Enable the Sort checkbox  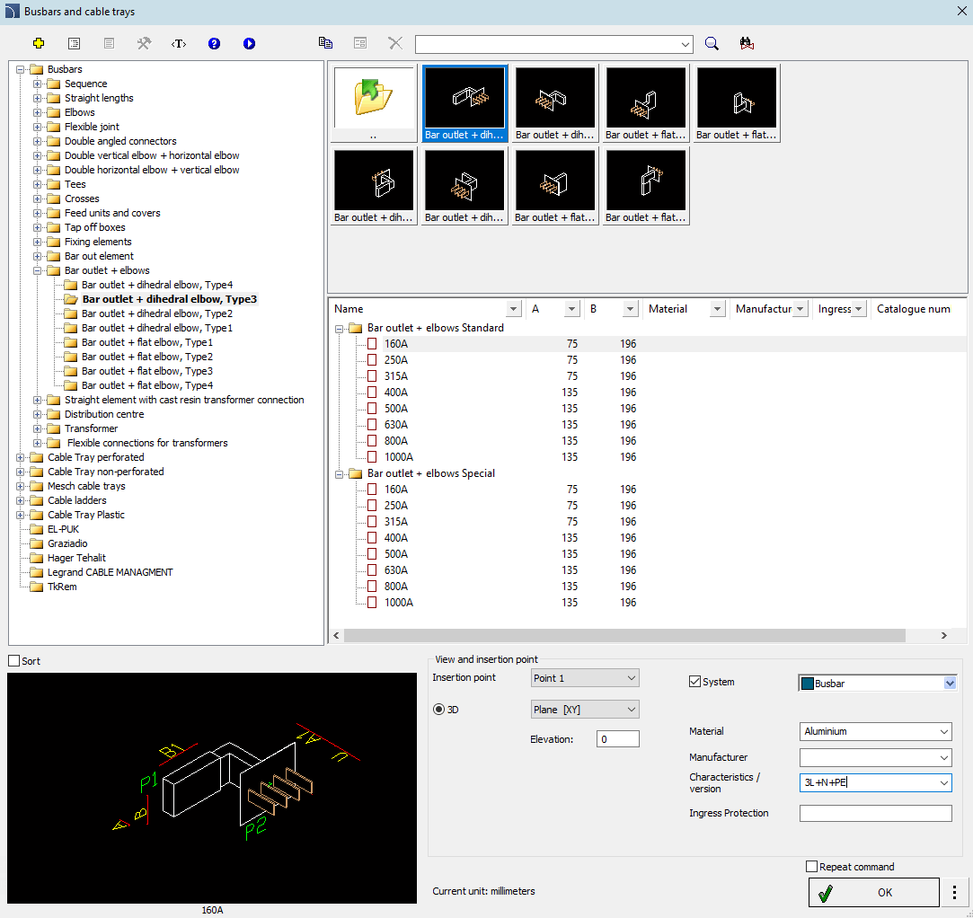[13, 660]
